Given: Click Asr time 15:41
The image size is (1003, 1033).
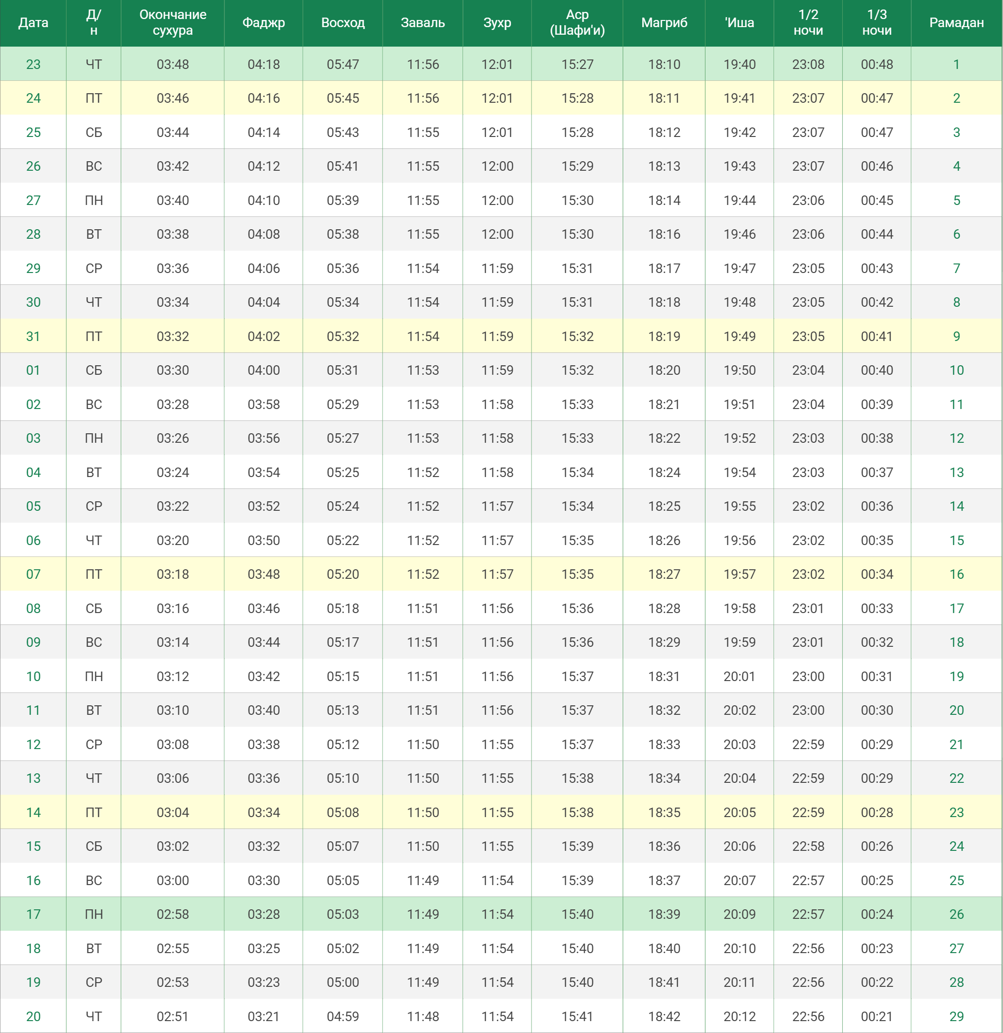Looking at the screenshot, I should click(577, 1016).
